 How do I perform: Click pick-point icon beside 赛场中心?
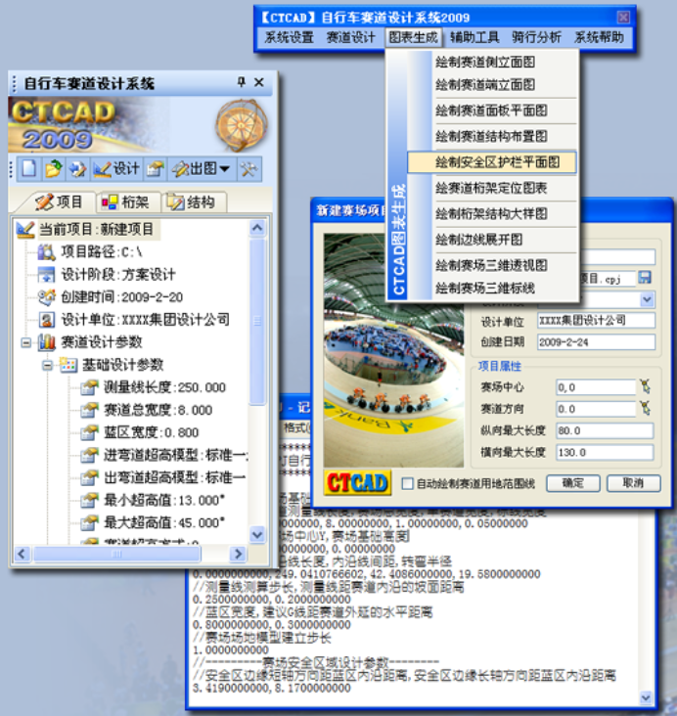(x=645, y=386)
